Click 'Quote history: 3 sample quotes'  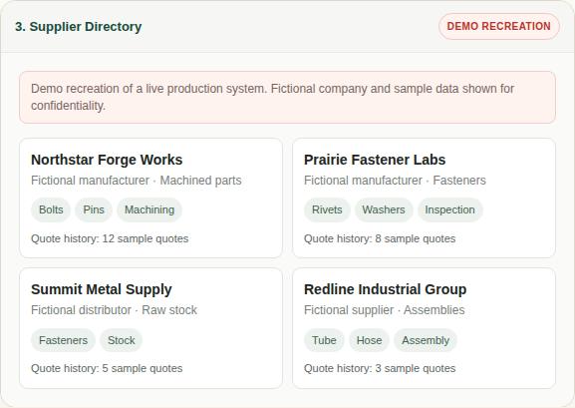380,368
